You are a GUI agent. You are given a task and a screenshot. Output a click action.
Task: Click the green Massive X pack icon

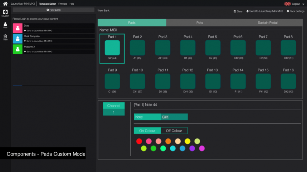tap(17, 49)
